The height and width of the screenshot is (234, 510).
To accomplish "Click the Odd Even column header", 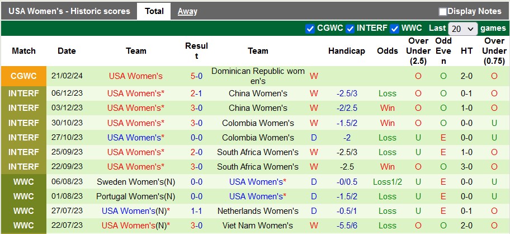I will coord(443,51).
